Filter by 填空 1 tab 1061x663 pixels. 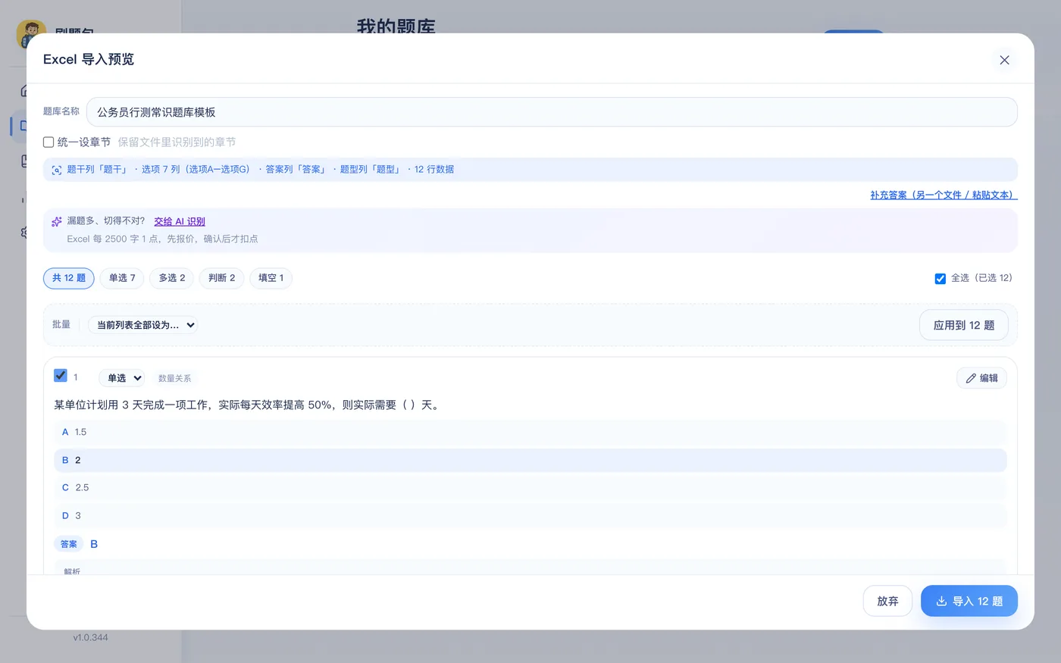(x=271, y=278)
